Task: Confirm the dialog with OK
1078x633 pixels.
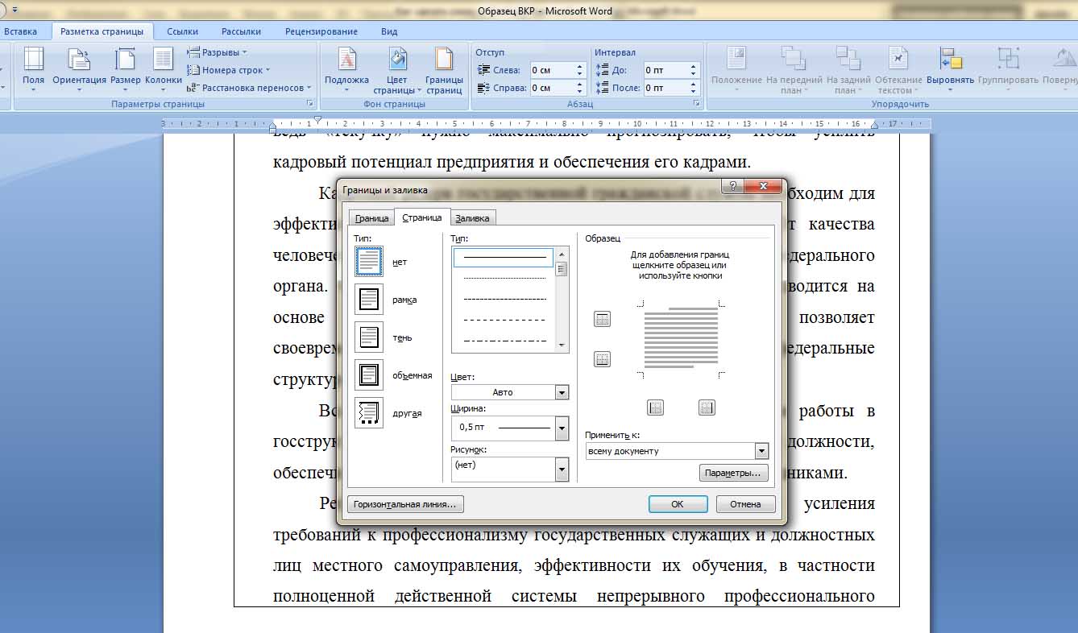Action: [x=678, y=504]
